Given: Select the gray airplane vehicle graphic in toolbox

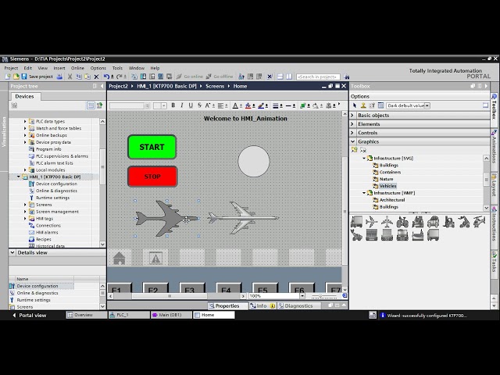Looking at the screenshot, I should click(372, 222).
